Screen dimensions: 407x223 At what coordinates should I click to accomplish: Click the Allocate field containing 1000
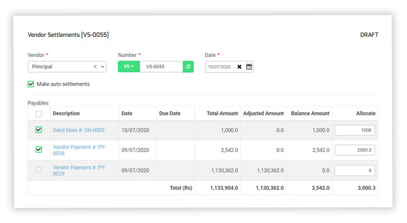pyautogui.click(x=355, y=130)
